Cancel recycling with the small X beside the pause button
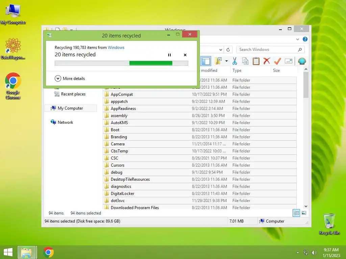 click(x=185, y=55)
